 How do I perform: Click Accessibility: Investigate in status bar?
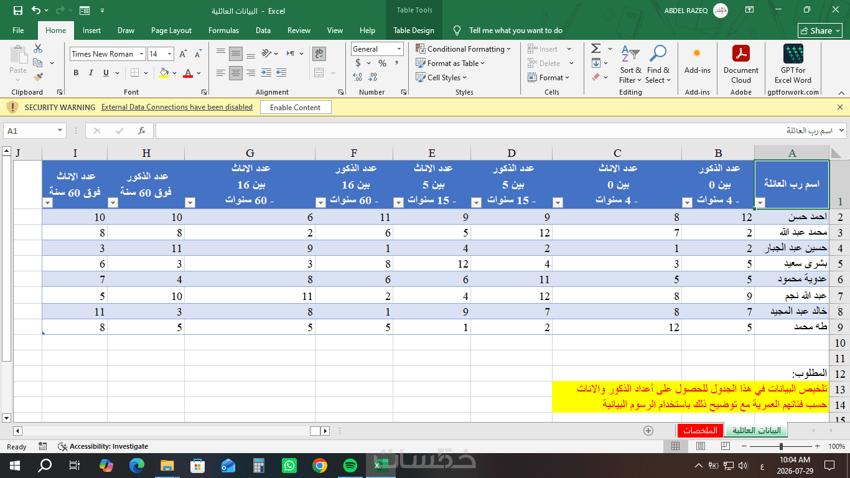103,446
